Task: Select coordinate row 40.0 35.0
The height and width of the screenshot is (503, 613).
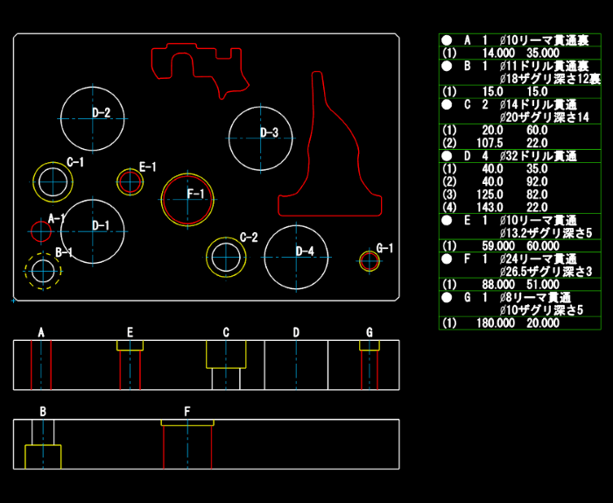Action: point(520,169)
